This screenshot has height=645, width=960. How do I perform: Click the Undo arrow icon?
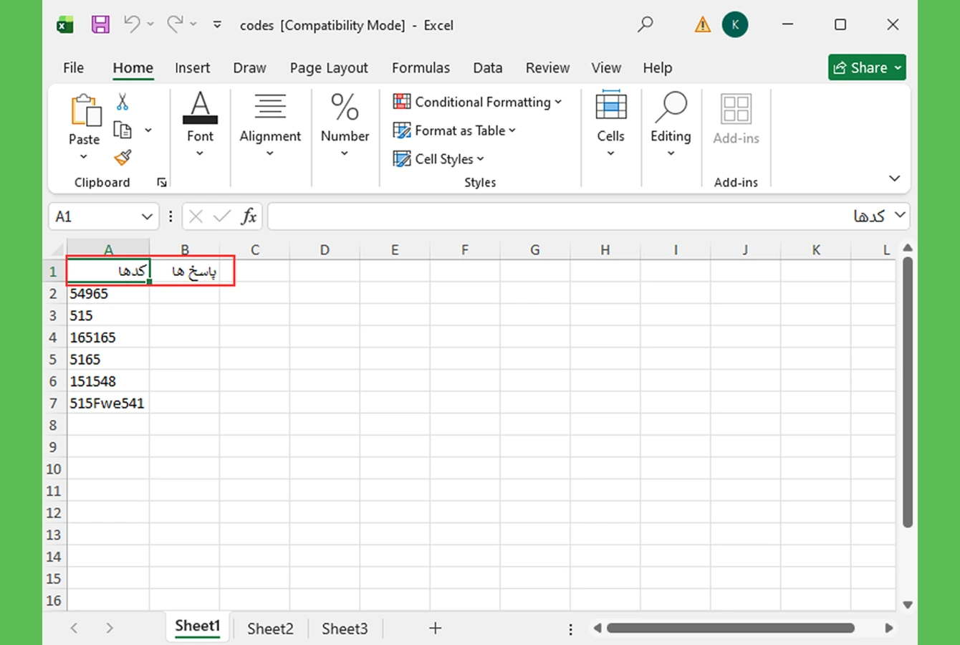[x=131, y=24]
